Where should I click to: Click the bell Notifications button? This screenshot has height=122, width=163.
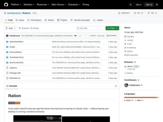pyautogui.click(x=124, y=13)
